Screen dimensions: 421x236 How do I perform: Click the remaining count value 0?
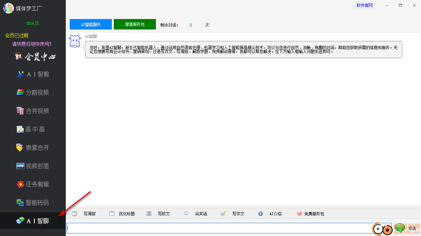pos(191,25)
